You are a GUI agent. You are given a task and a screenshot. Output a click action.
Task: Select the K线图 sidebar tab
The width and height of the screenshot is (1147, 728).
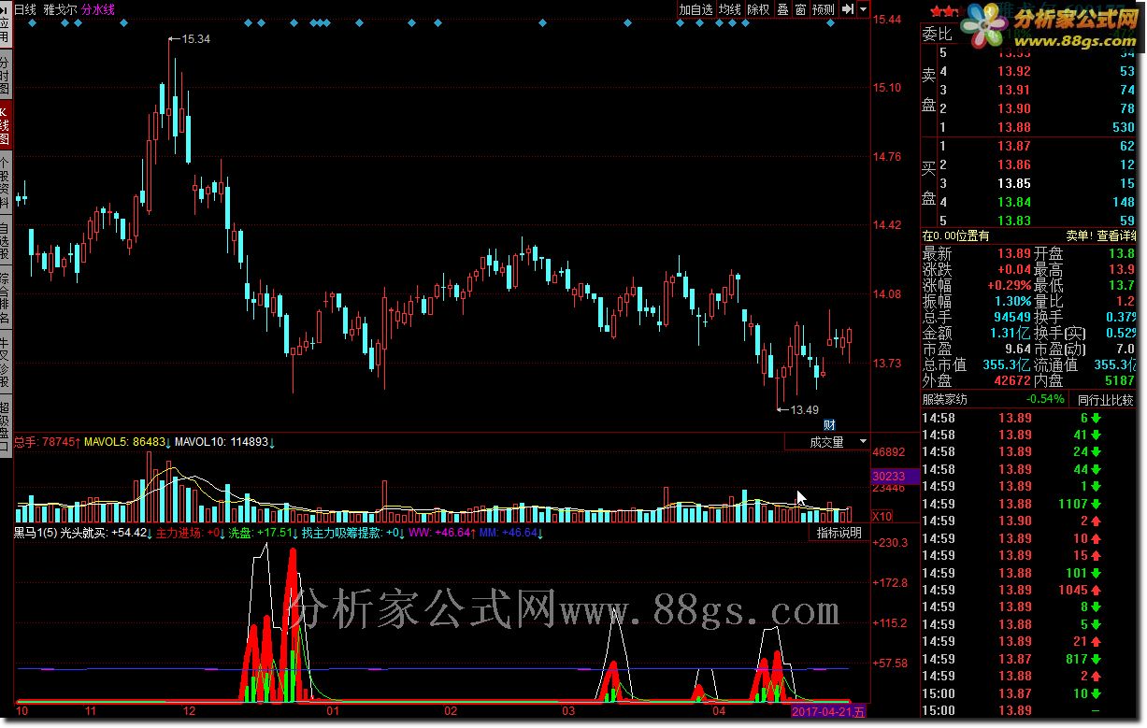(5, 124)
